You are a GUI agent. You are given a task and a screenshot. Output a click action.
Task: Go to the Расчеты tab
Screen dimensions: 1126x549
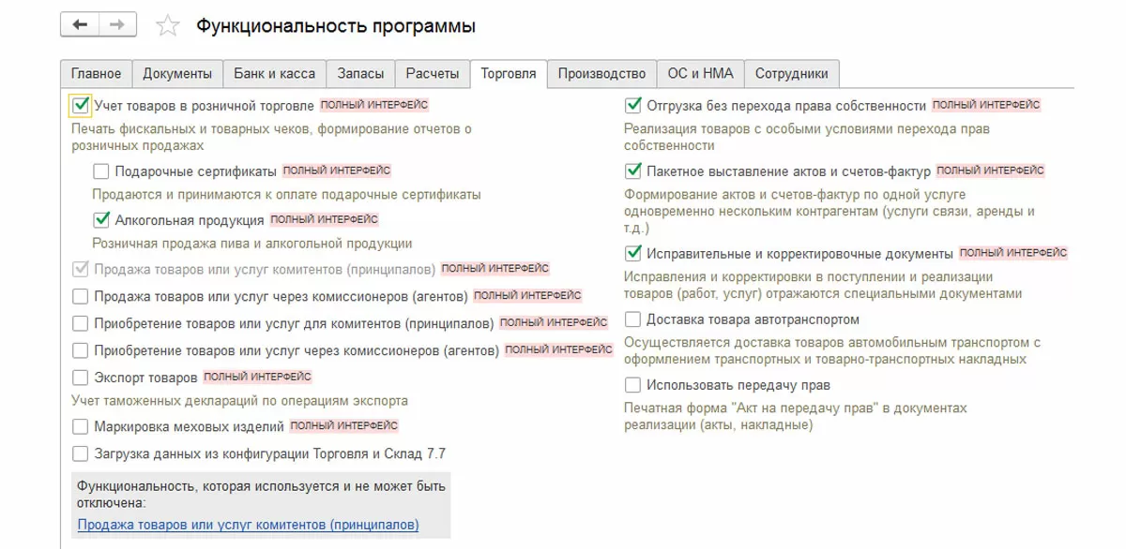click(x=433, y=74)
